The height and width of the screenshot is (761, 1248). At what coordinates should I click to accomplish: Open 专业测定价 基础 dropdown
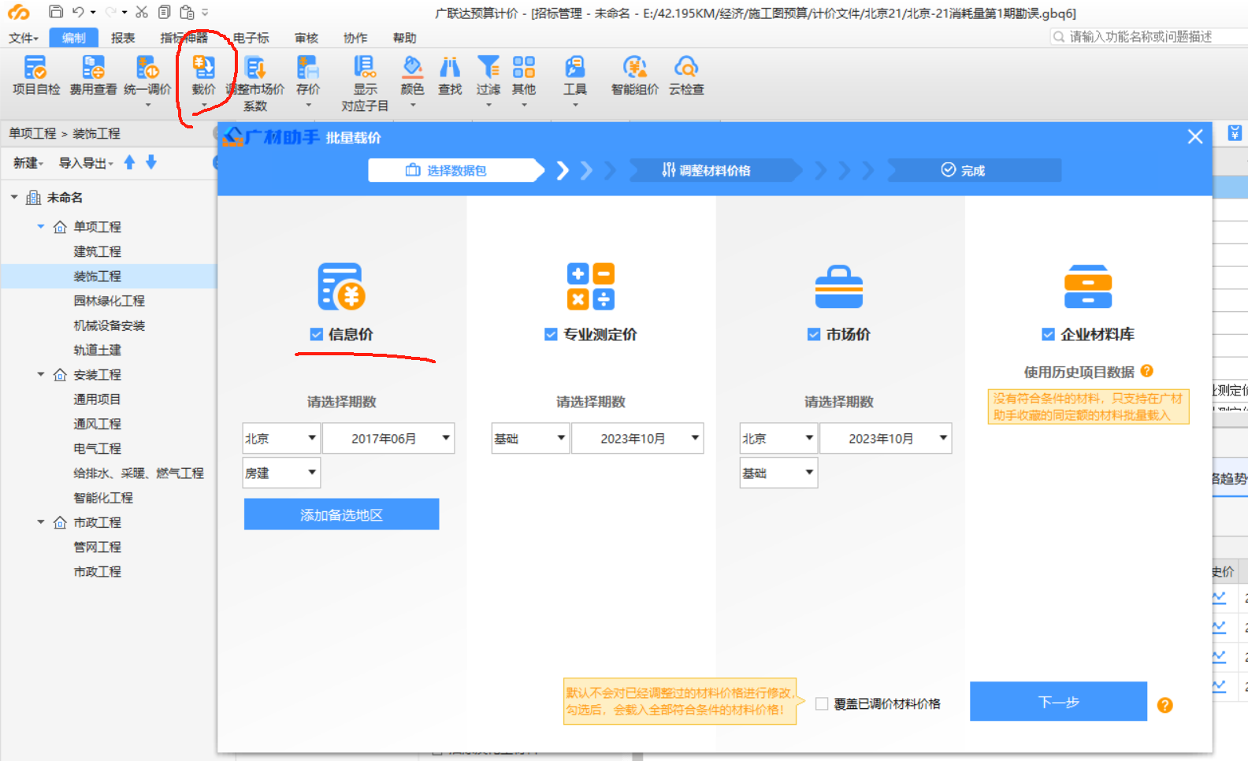tap(530, 438)
